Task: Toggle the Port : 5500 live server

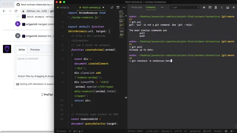Action: click(x=135, y=131)
